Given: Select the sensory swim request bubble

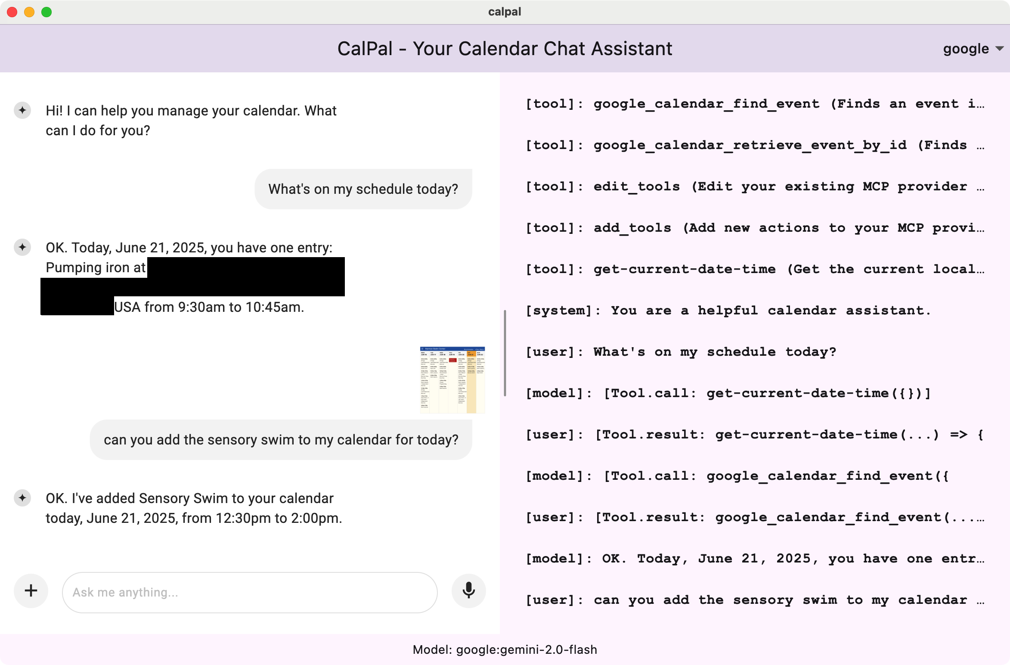Looking at the screenshot, I should pos(281,439).
